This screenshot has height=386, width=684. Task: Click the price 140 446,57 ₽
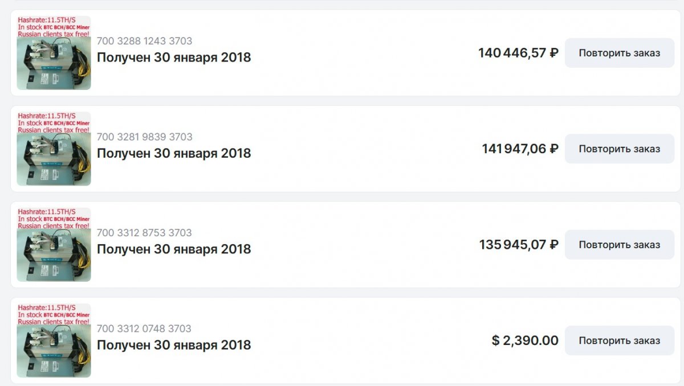pos(518,54)
